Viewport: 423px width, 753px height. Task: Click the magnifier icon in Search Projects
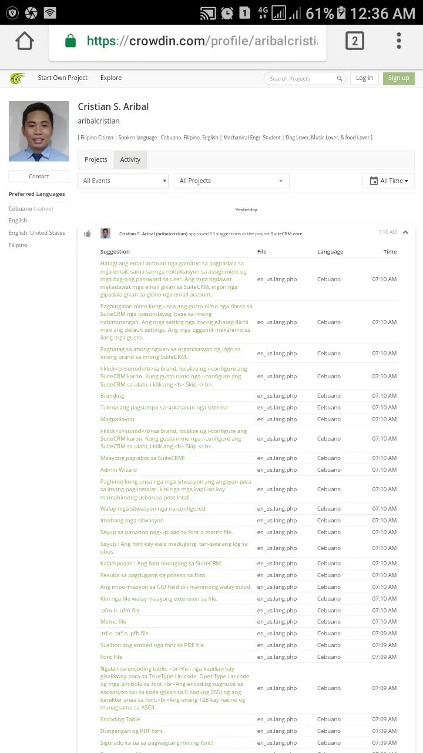point(340,78)
